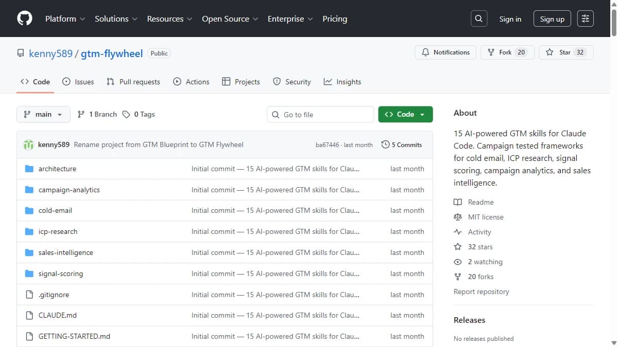Click the sales-intelligence folder icon

coord(29,253)
